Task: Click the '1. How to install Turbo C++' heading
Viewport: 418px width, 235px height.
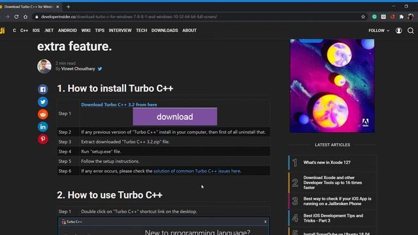Action: pyautogui.click(x=115, y=89)
